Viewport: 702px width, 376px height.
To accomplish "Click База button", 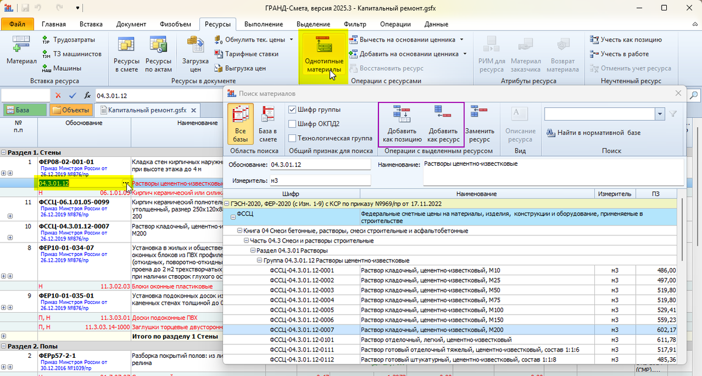I will click(23, 110).
